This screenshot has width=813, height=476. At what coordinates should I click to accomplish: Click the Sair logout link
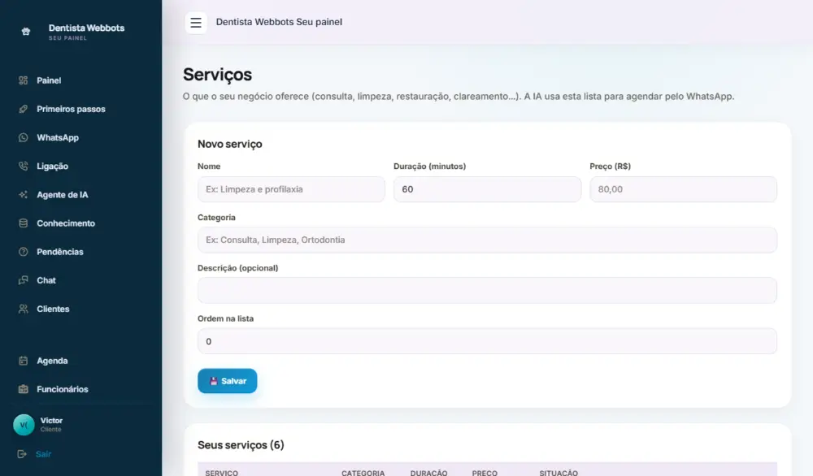tap(44, 454)
